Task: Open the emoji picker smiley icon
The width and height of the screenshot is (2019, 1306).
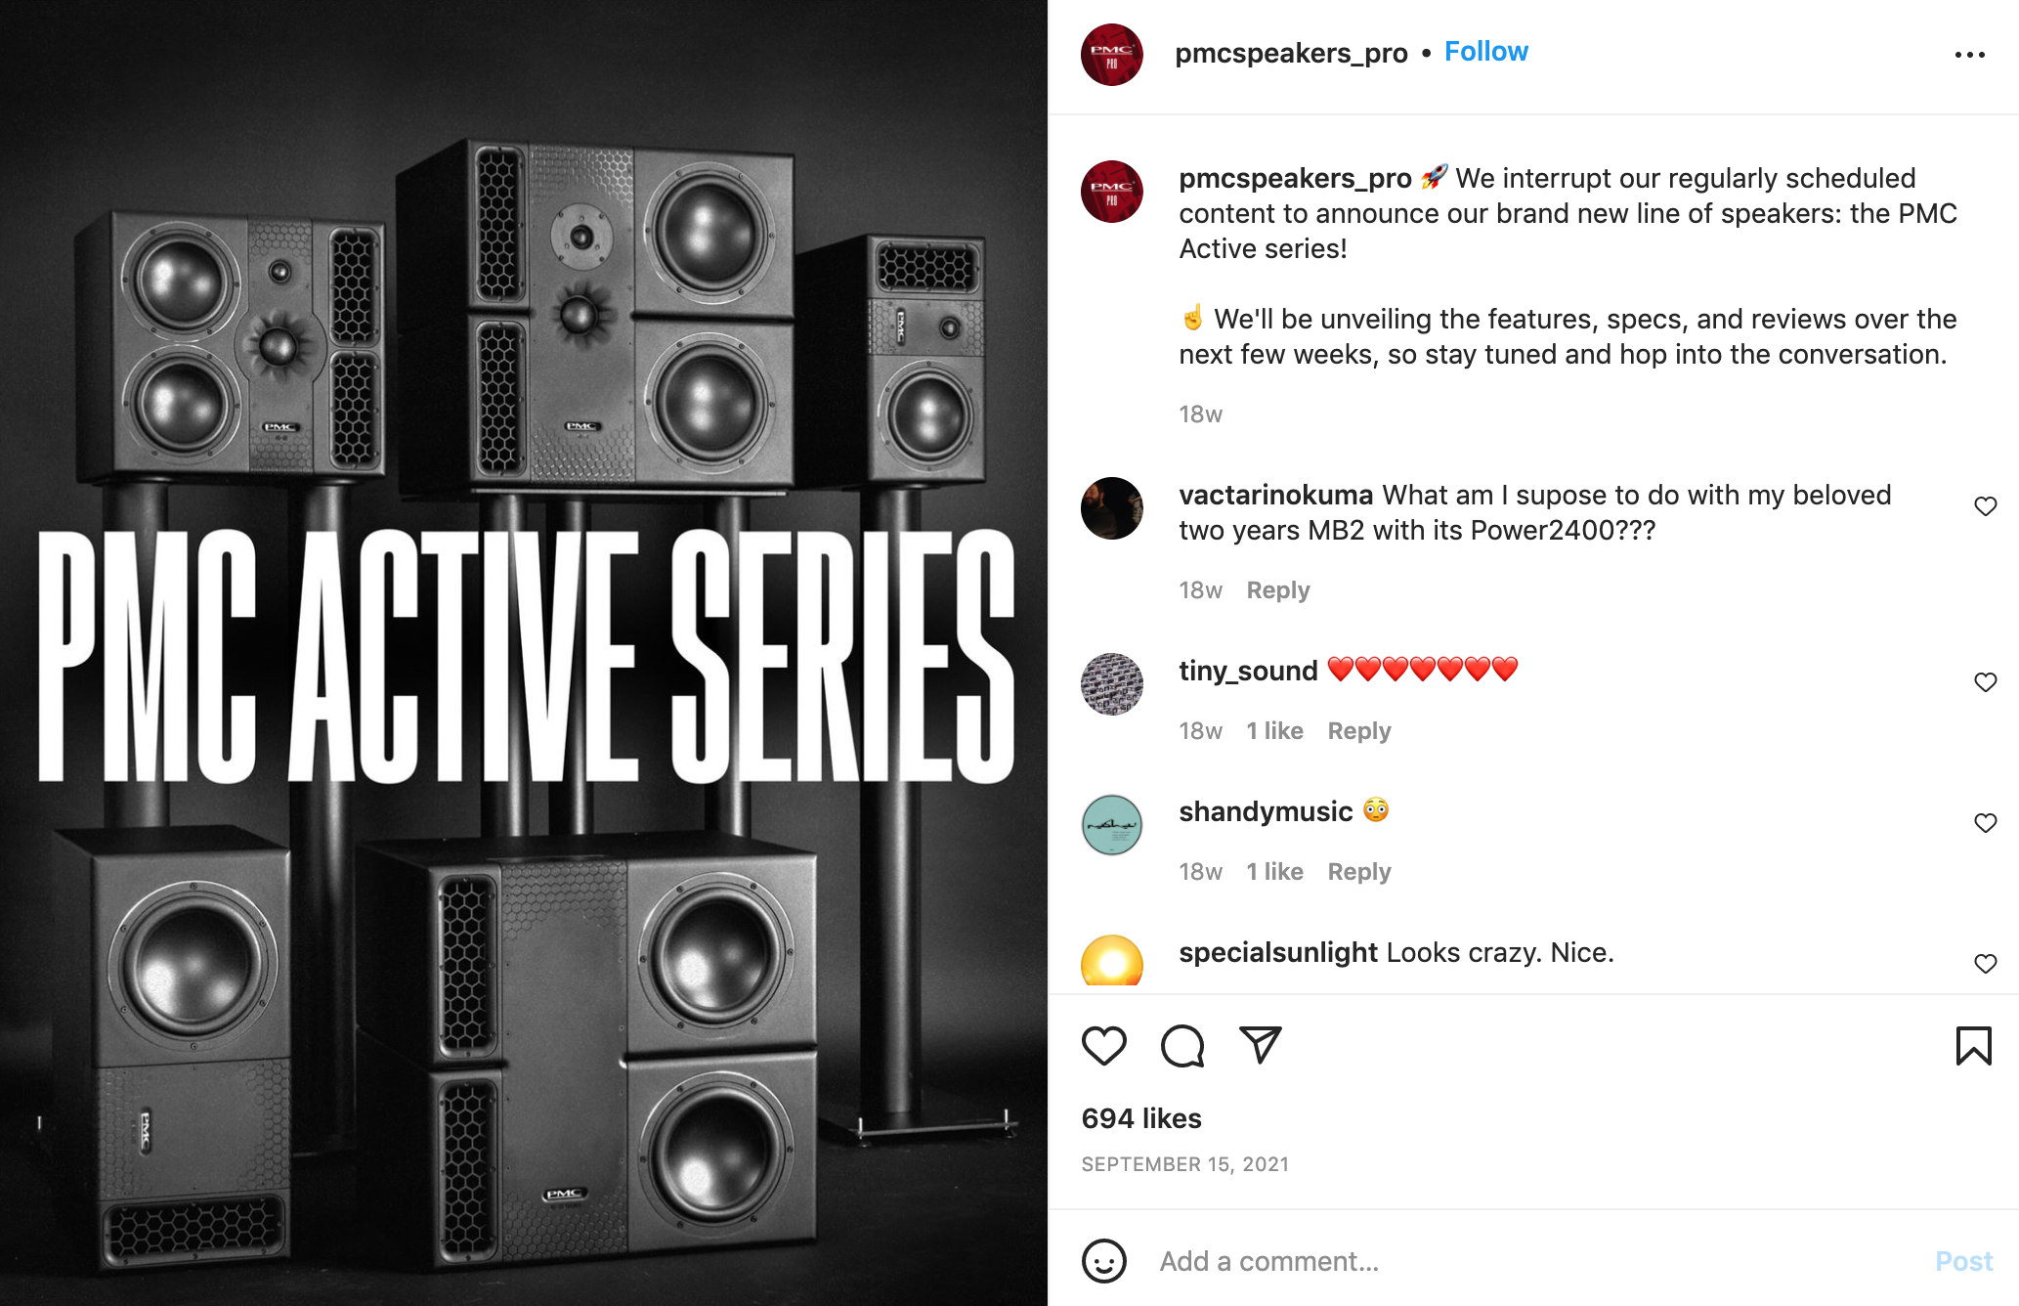Action: point(1104,1261)
